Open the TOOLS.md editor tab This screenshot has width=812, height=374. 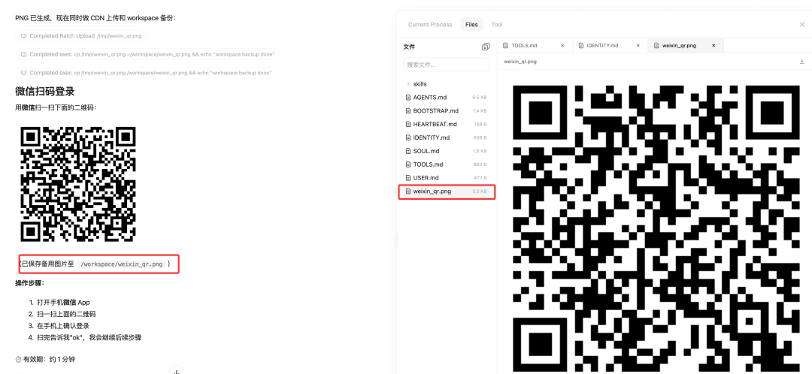coord(524,46)
